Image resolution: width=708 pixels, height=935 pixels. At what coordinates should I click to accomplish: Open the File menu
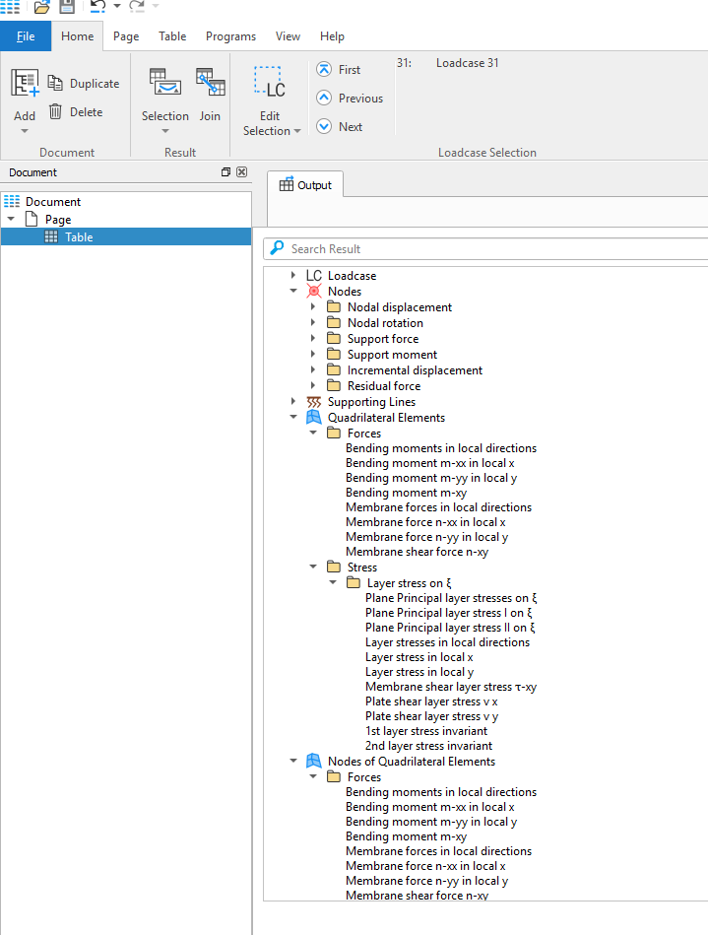[26, 36]
